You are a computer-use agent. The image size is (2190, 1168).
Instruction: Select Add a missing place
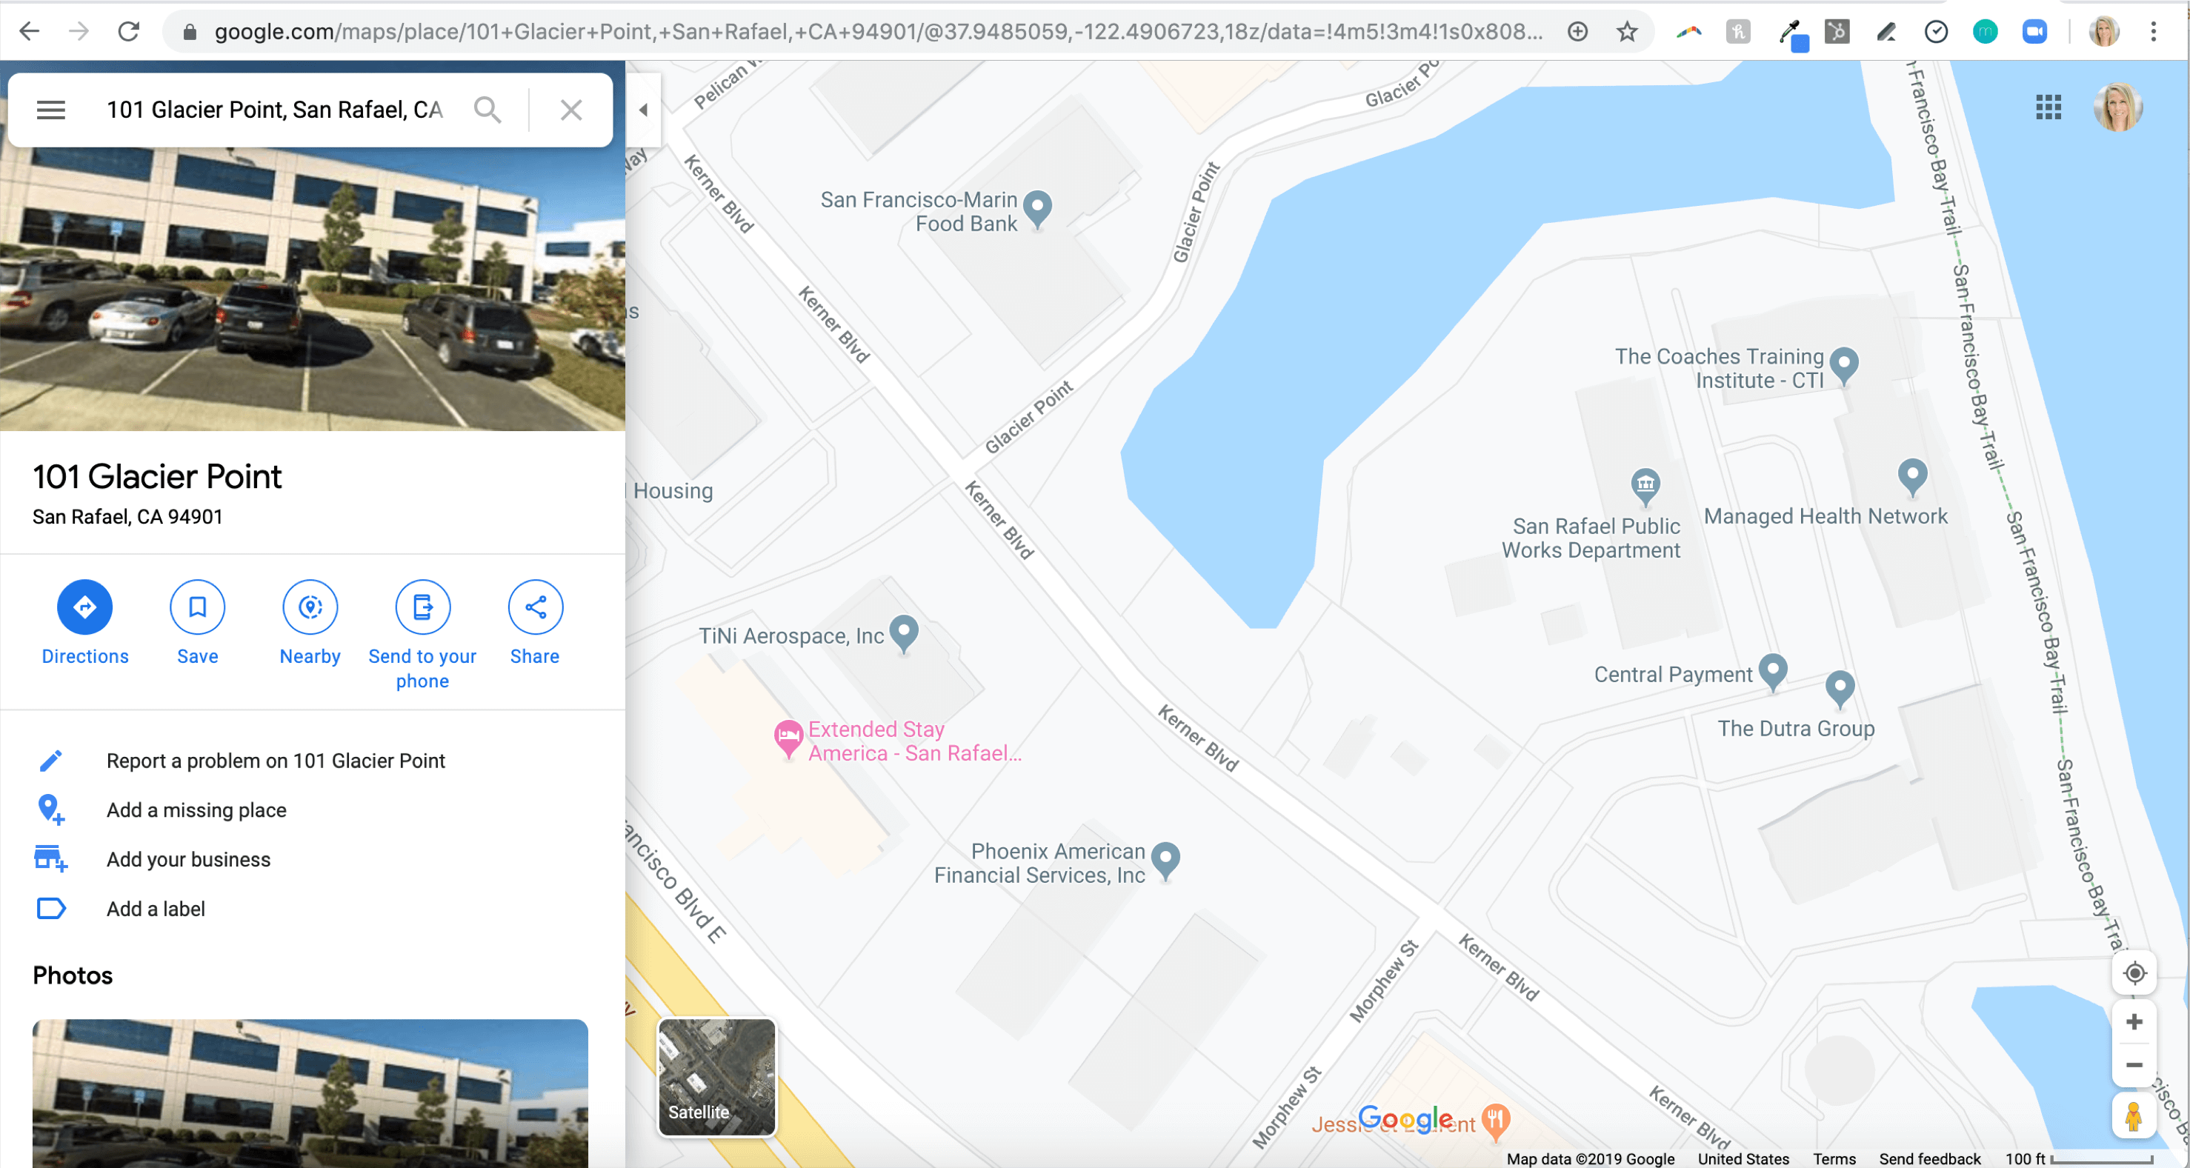point(196,810)
